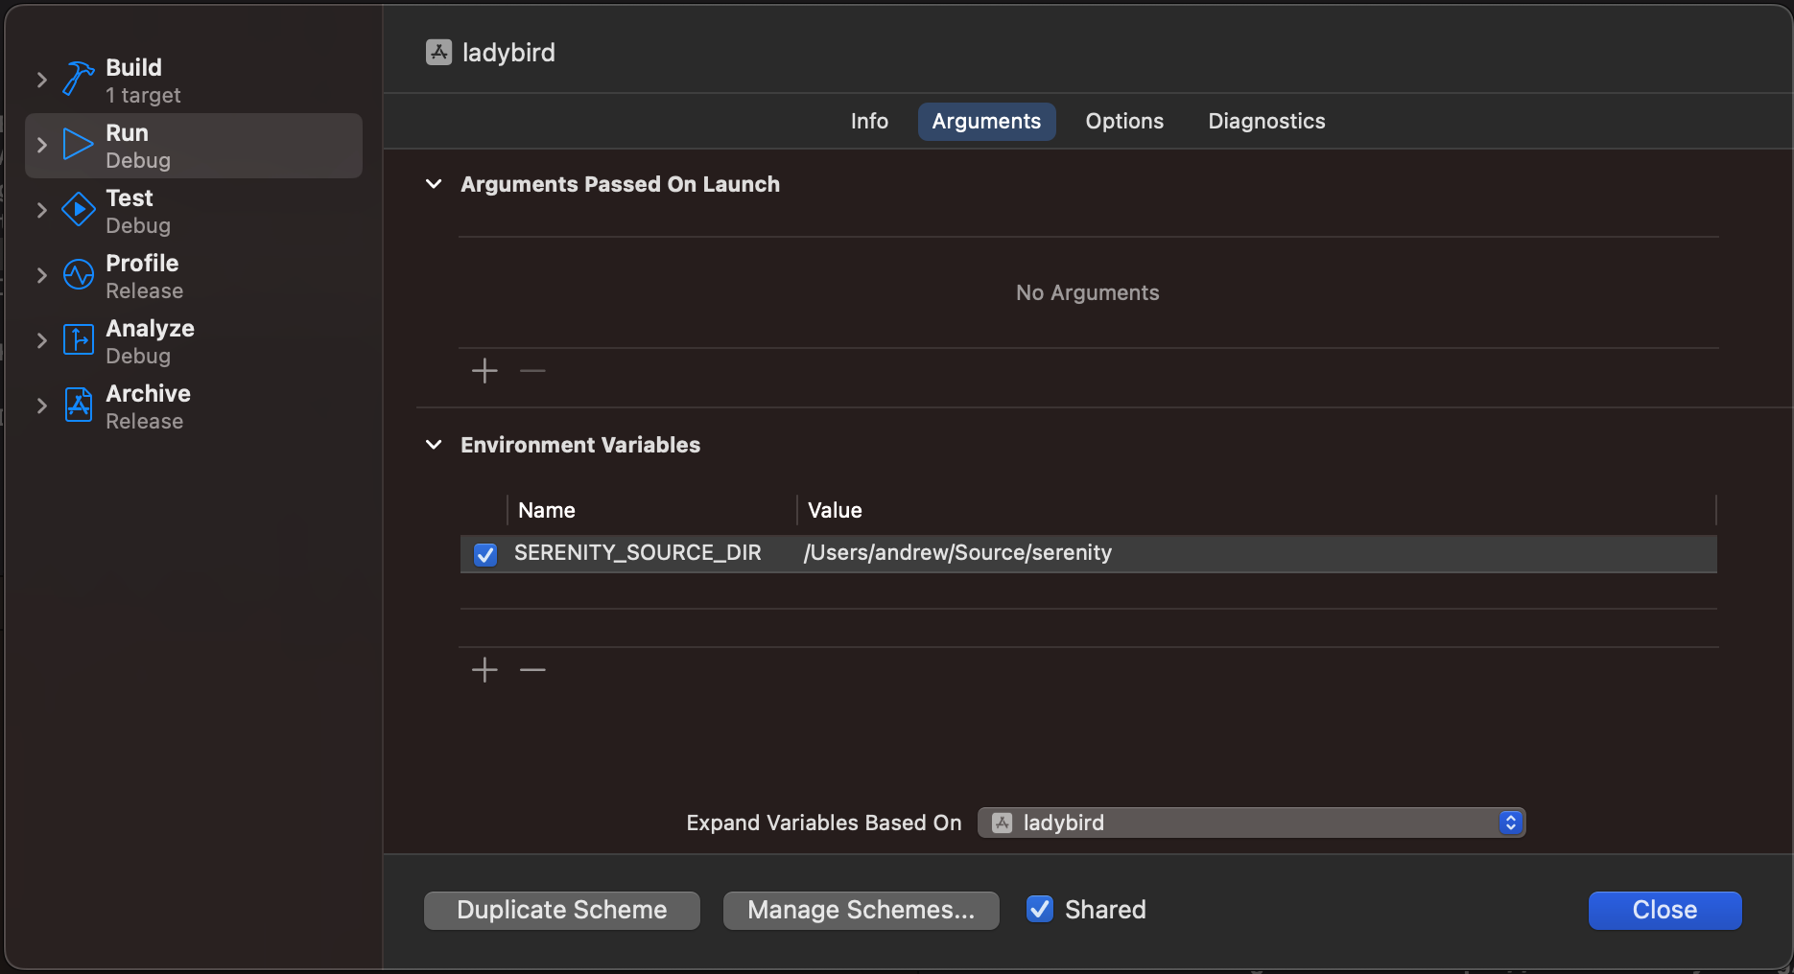The image size is (1794, 974).
Task: Add a launch argument with plus
Action: [485, 371]
